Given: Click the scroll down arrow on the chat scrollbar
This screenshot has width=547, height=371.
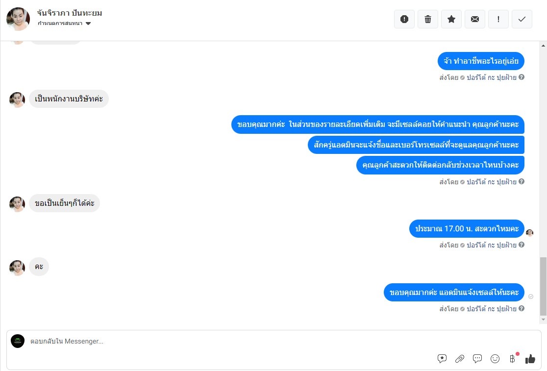Looking at the screenshot, I should [543, 320].
